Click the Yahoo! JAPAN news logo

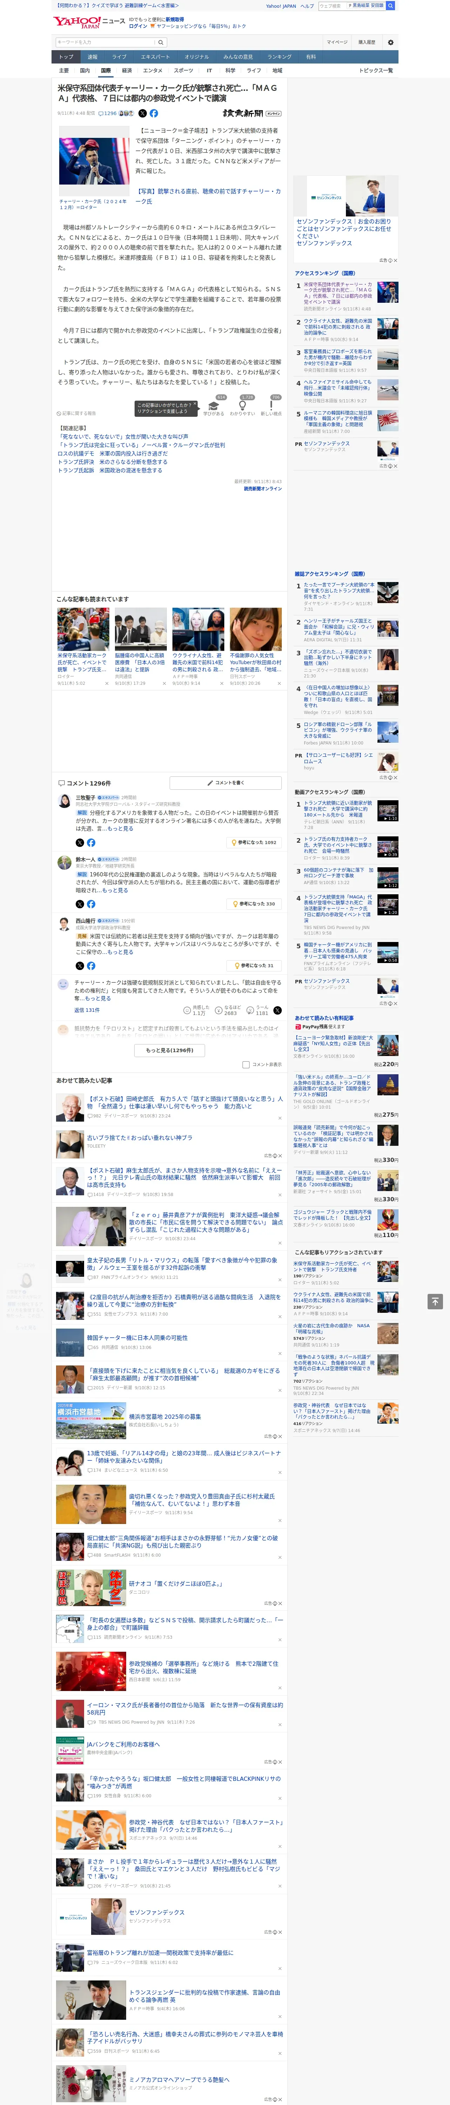[x=89, y=22]
